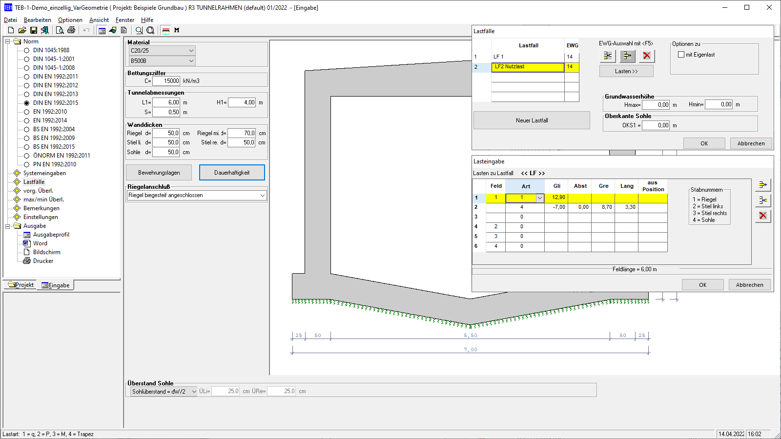Open print preview toolbar icon
The image size is (781, 439).
pyautogui.click(x=60, y=30)
